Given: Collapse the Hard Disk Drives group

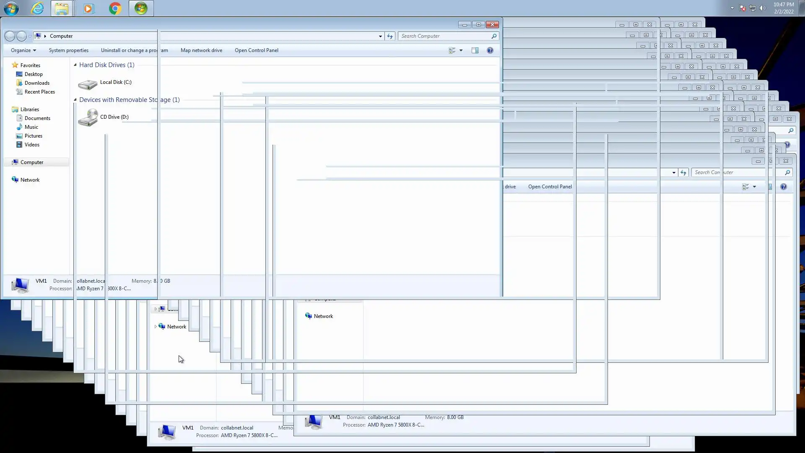Looking at the screenshot, I should click(75, 65).
